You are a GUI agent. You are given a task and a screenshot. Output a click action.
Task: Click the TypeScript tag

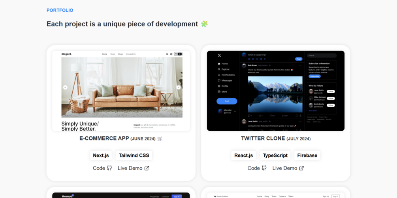pos(275,155)
